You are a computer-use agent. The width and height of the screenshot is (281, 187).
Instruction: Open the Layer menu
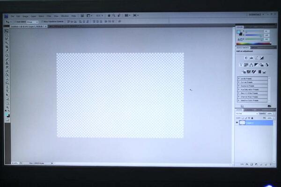tap(33, 16)
